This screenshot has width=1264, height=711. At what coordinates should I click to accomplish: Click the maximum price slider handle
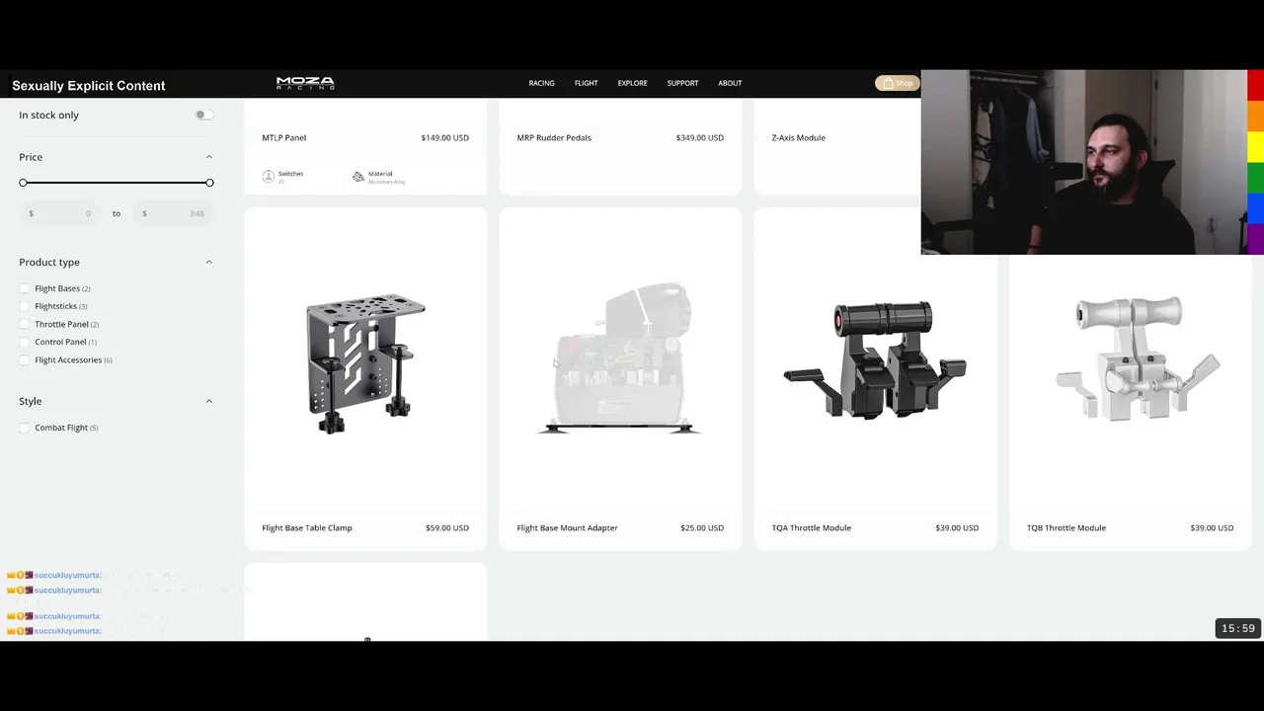coord(209,183)
